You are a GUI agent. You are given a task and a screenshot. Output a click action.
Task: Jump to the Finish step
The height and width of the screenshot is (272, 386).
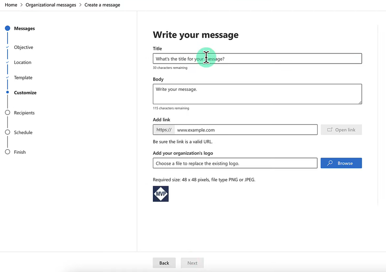coord(20,152)
